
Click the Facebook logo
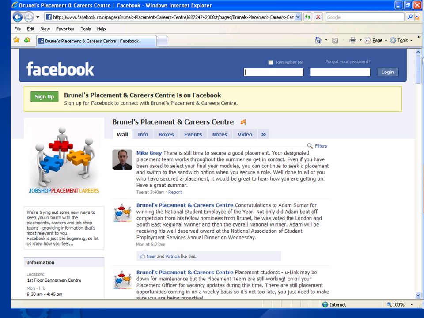pyautogui.click(x=60, y=69)
